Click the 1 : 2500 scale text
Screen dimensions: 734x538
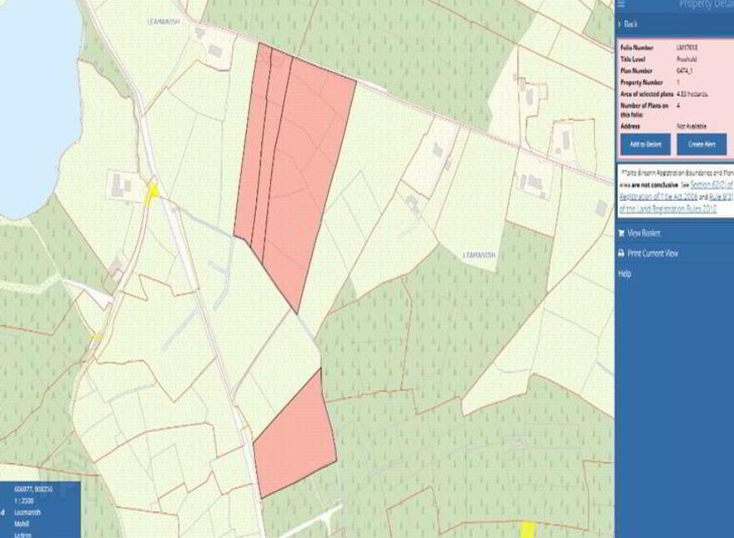coord(24,500)
